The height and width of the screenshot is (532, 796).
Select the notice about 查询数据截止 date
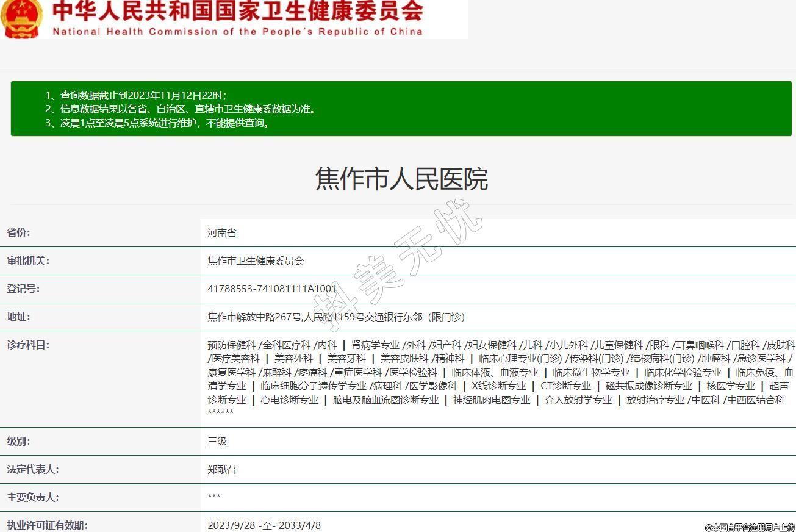[x=136, y=95]
